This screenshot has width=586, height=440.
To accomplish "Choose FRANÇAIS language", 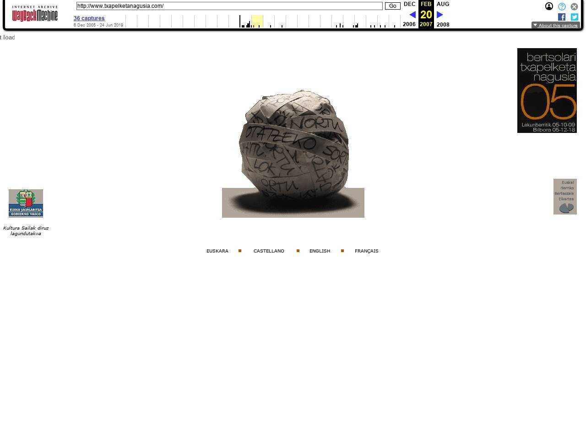I will click(x=366, y=251).
